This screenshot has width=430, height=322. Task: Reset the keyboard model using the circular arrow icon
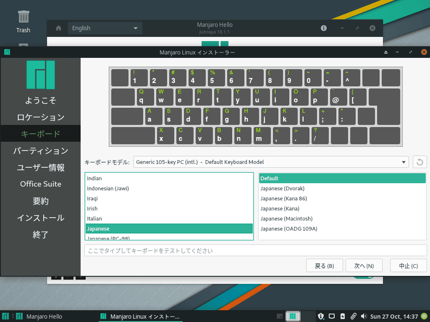tap(420, 162)
